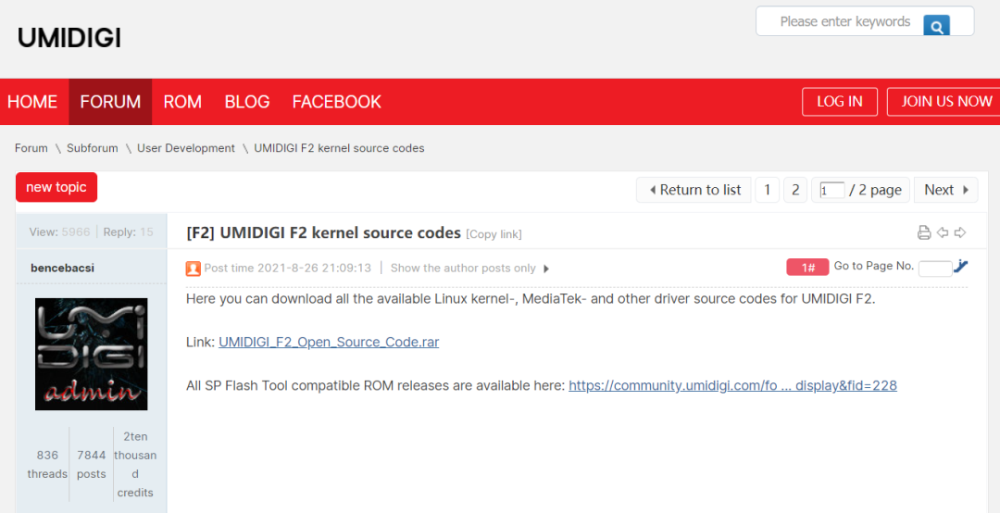The width and height of the screenshot is (1000, 513).
Task: Click the Return to list button
Action: [x=694, y=190]
